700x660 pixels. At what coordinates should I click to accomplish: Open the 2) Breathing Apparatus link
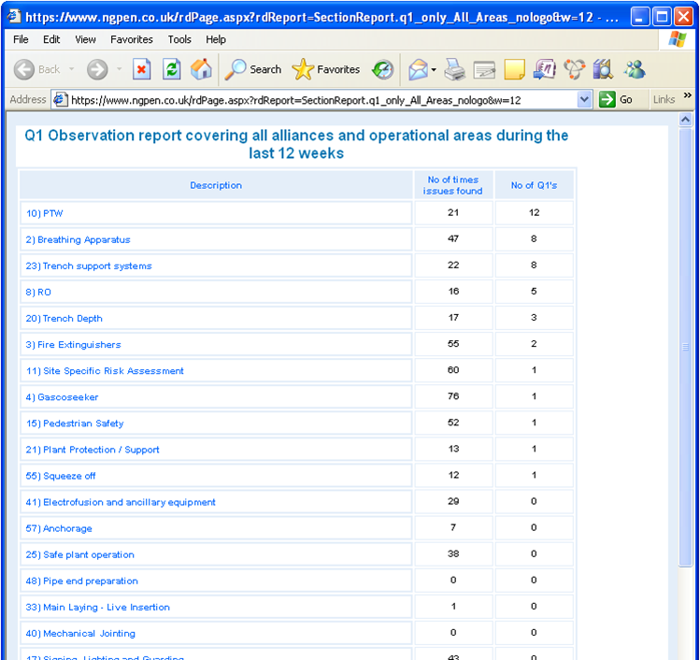click(79, 240)
